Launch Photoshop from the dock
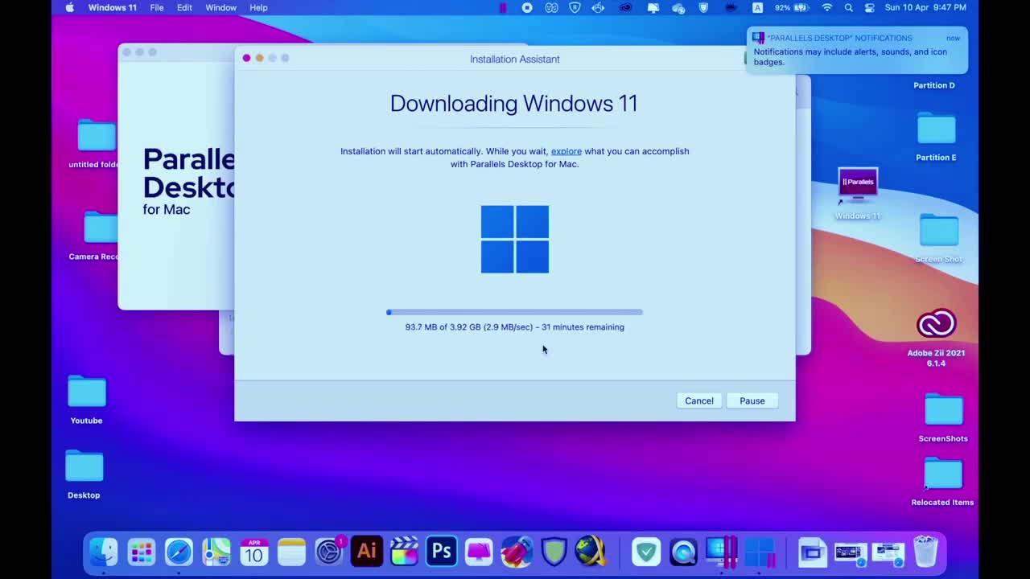 (441, 552)
